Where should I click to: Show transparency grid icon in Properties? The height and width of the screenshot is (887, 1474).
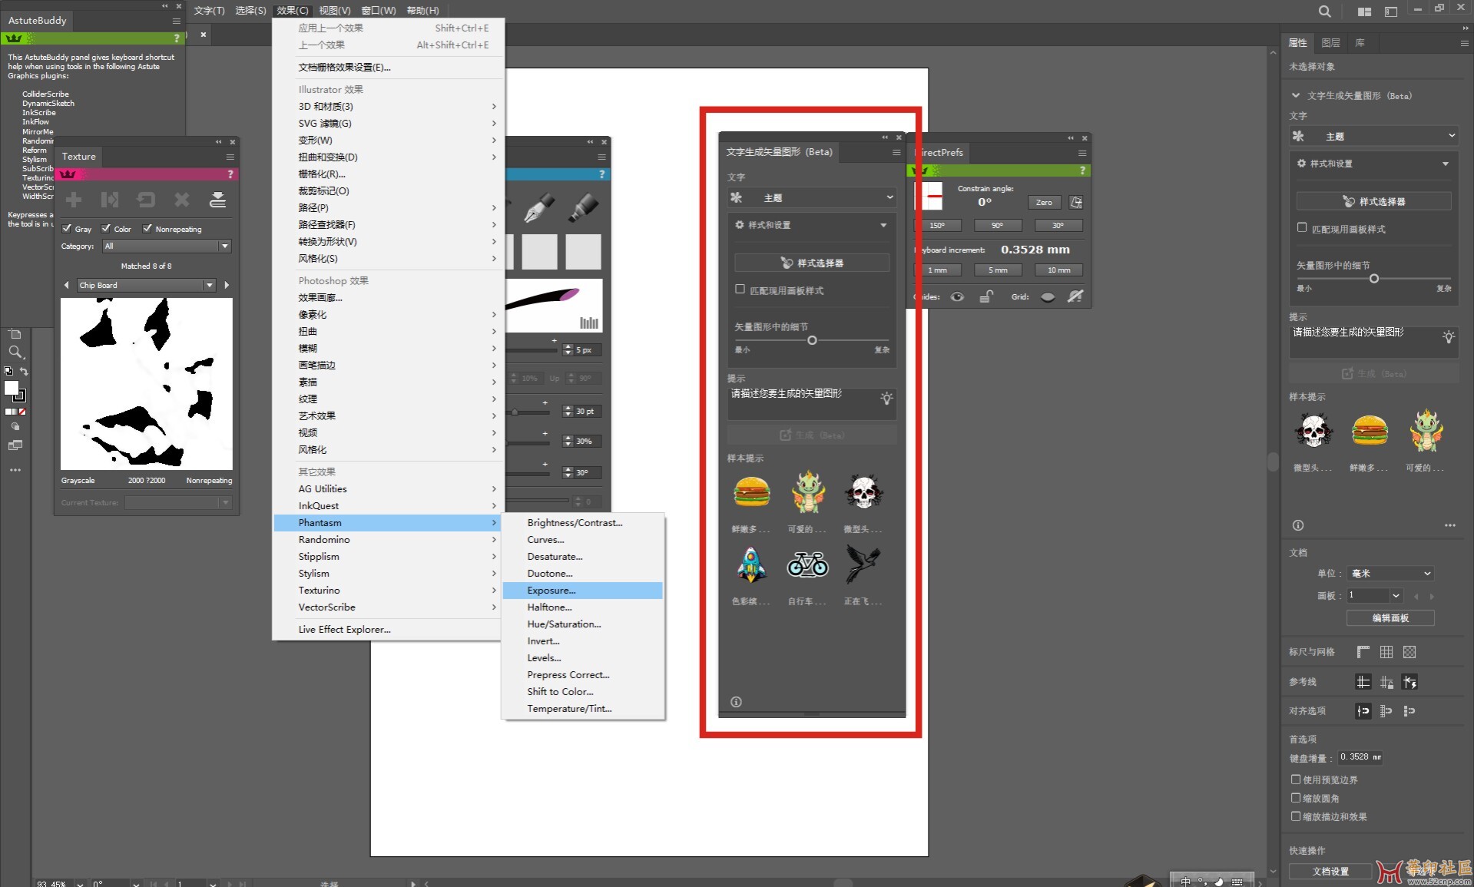click(x=1409, y=652)
